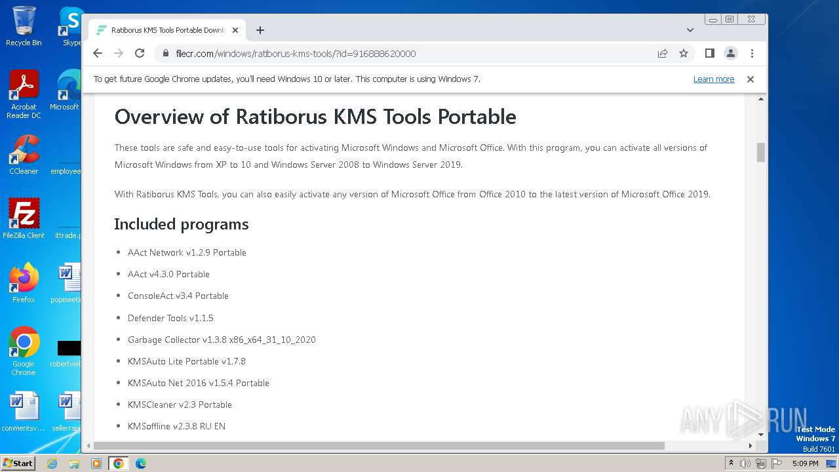Open the Learn more link
Image resolution: width=839 pixels, height=472 pixels.
coord(714,79)
